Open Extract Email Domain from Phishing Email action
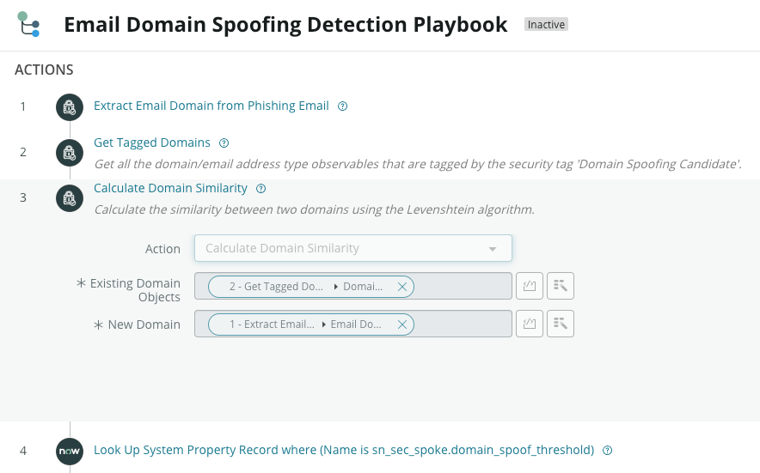The height and width of the screenshot is (473, 760). tap(211, 106)
